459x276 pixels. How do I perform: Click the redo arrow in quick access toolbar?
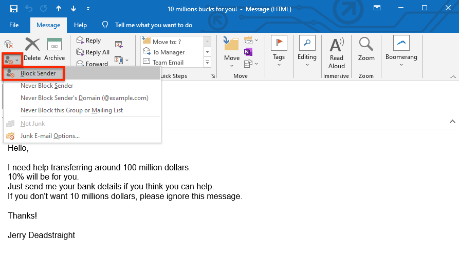[44, 9]
